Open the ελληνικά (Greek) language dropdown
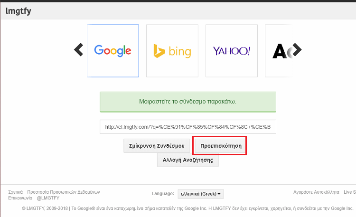 tap(201, 194)
